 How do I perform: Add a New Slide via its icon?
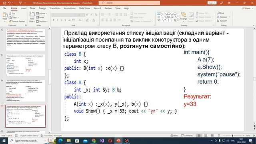click(x=32, y=15)
